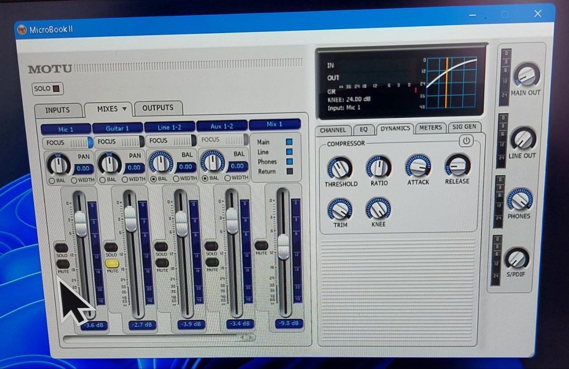Click the Guitar 1 volume fader
This screenshot has width=569, height=369.
point(131,219)
